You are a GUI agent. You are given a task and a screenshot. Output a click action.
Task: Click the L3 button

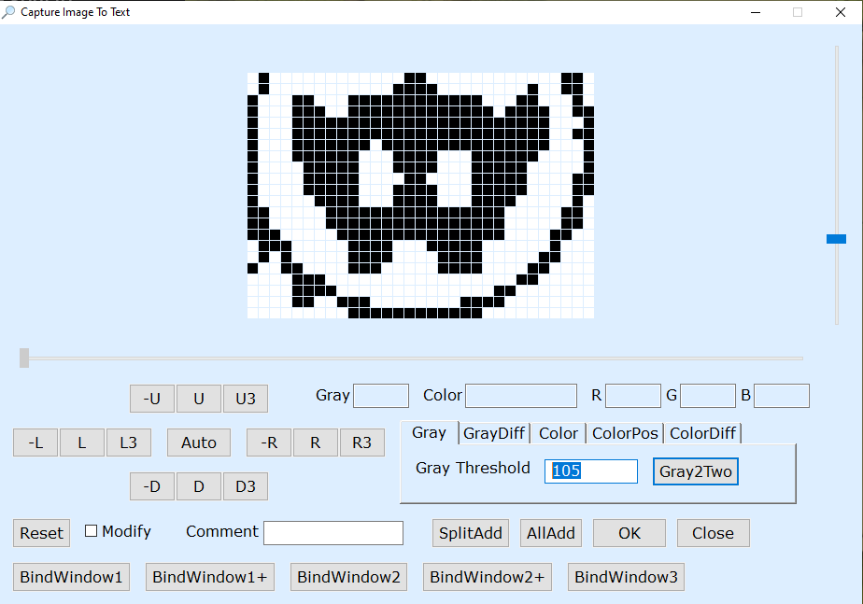point(128,442)
